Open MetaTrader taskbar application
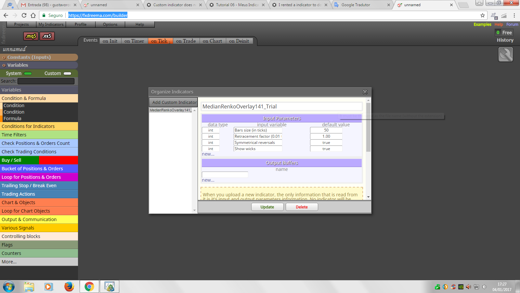 click(110, 287)
